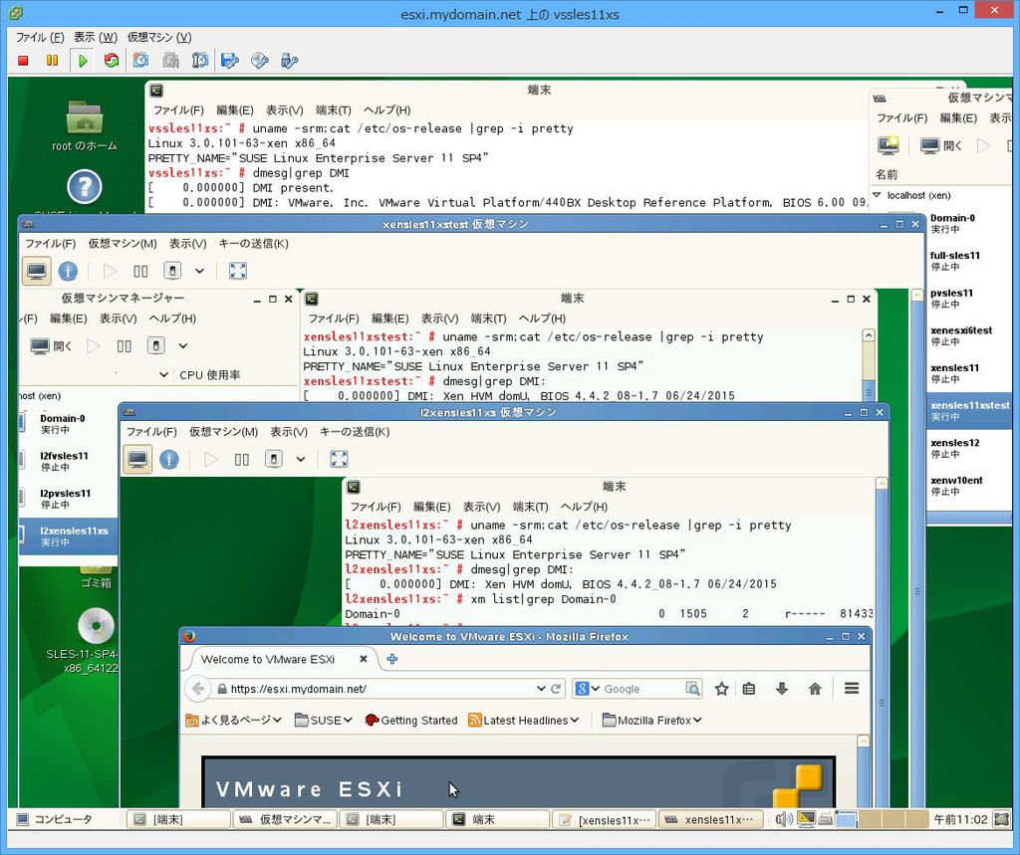Collapse the localhost (xen) tree node
This screenshot has width=1020, height=855.
coord(877,195)
